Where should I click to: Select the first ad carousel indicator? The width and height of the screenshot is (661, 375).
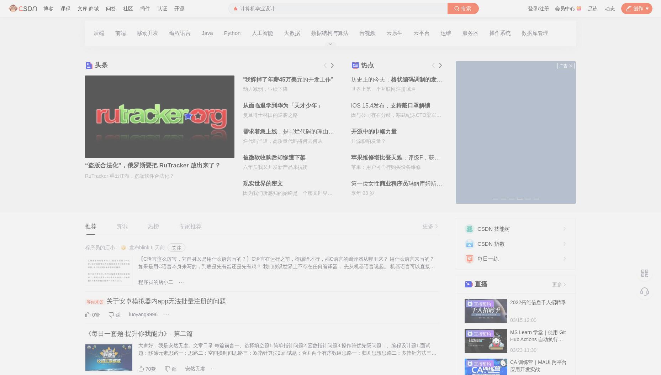point(495,199)
